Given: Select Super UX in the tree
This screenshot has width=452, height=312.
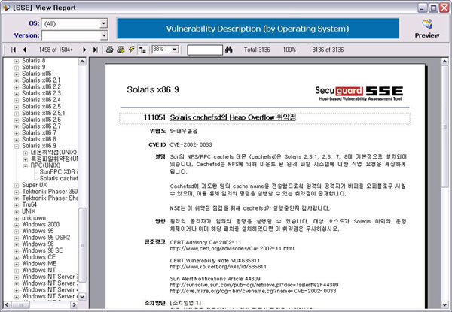Looking at the screenshot, I should tap(35, 185).
